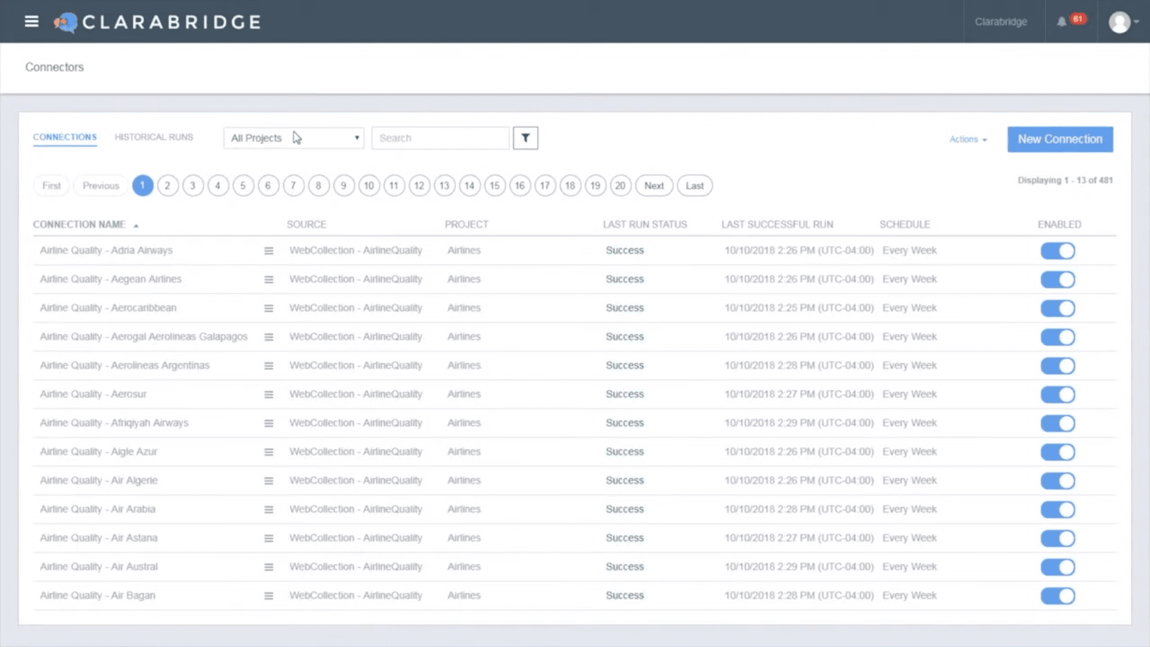Open the account dropdown beside the avatar
Viewport: 1150px width, 647px height.
1139,22
